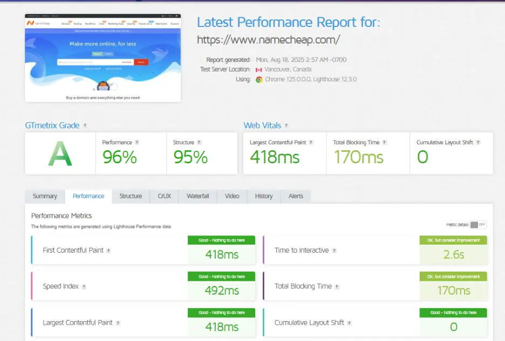Screen dimensions: 505x341
Task: Open the Performance score help icon
Action: (137, 142)
